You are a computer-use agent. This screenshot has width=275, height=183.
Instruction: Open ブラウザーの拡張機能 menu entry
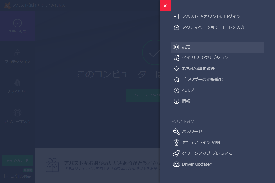pyautogui.click(x=217, y=80)
